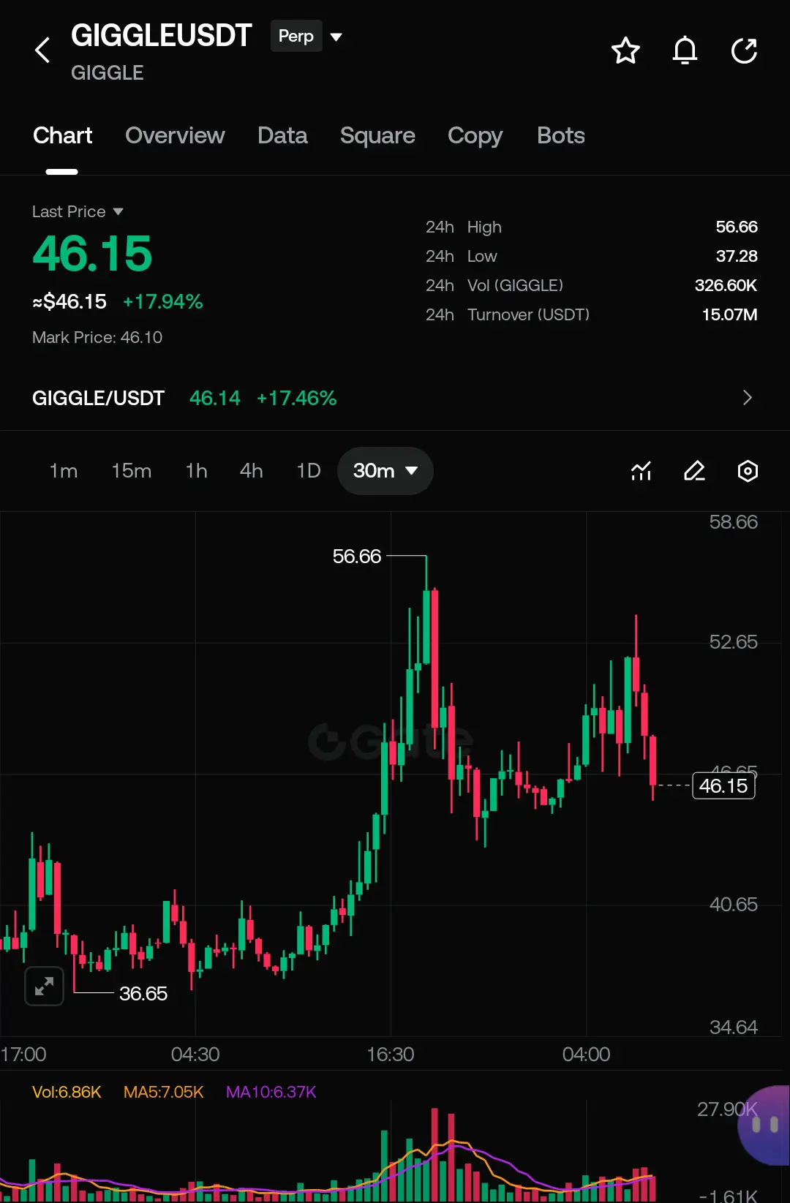Tap the 24h Vol value 326.60K
The height and width of the screenshot is (1203, 790).
(x=726, y=285)
